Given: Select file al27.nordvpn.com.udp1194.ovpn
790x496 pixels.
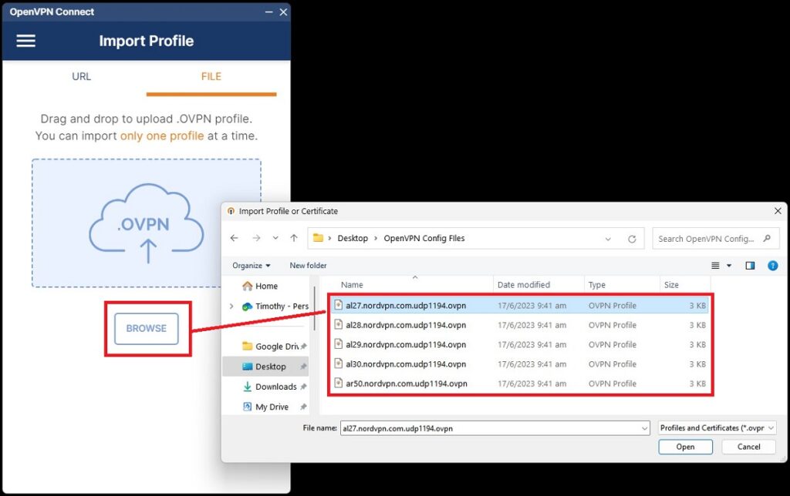Looking at the screenshot, I should (x=520, y=305).
